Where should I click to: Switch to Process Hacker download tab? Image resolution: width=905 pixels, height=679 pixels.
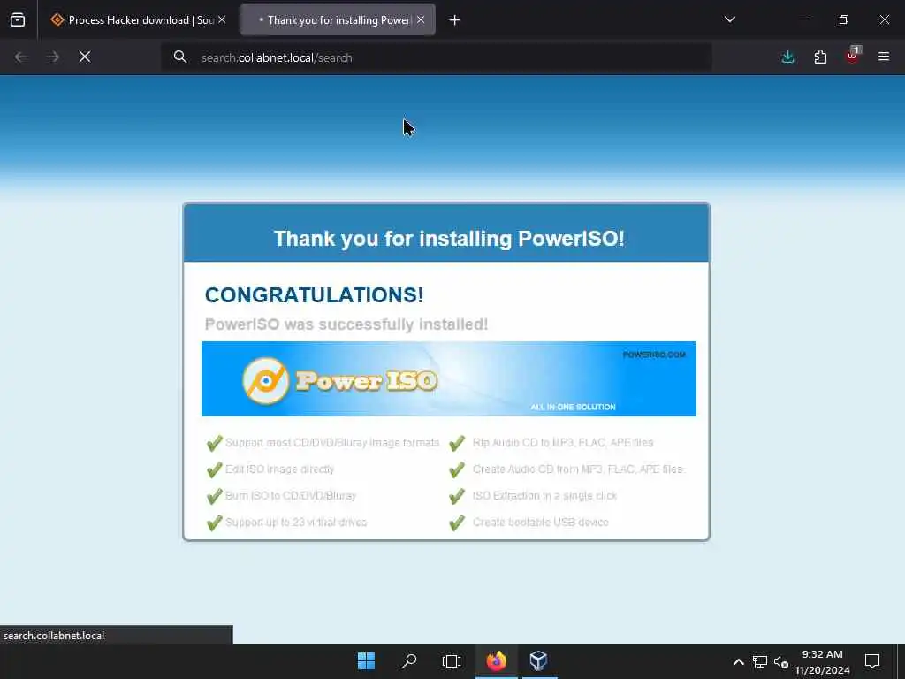pos(139,20)
